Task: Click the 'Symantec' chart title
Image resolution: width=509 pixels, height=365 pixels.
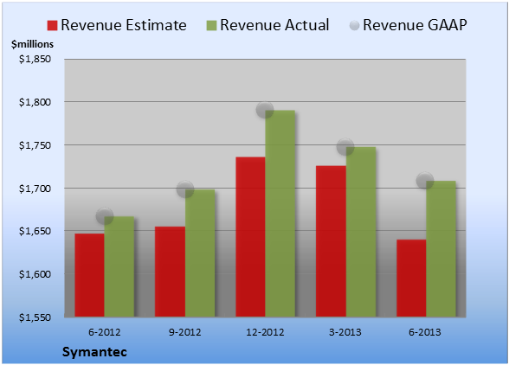Action: point(94,352)
